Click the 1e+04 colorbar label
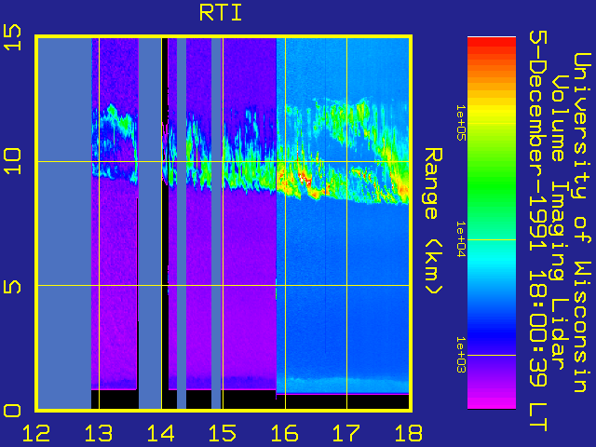Image resolution: width=596 pixels, height=447 pixels. tap(460, 239)
